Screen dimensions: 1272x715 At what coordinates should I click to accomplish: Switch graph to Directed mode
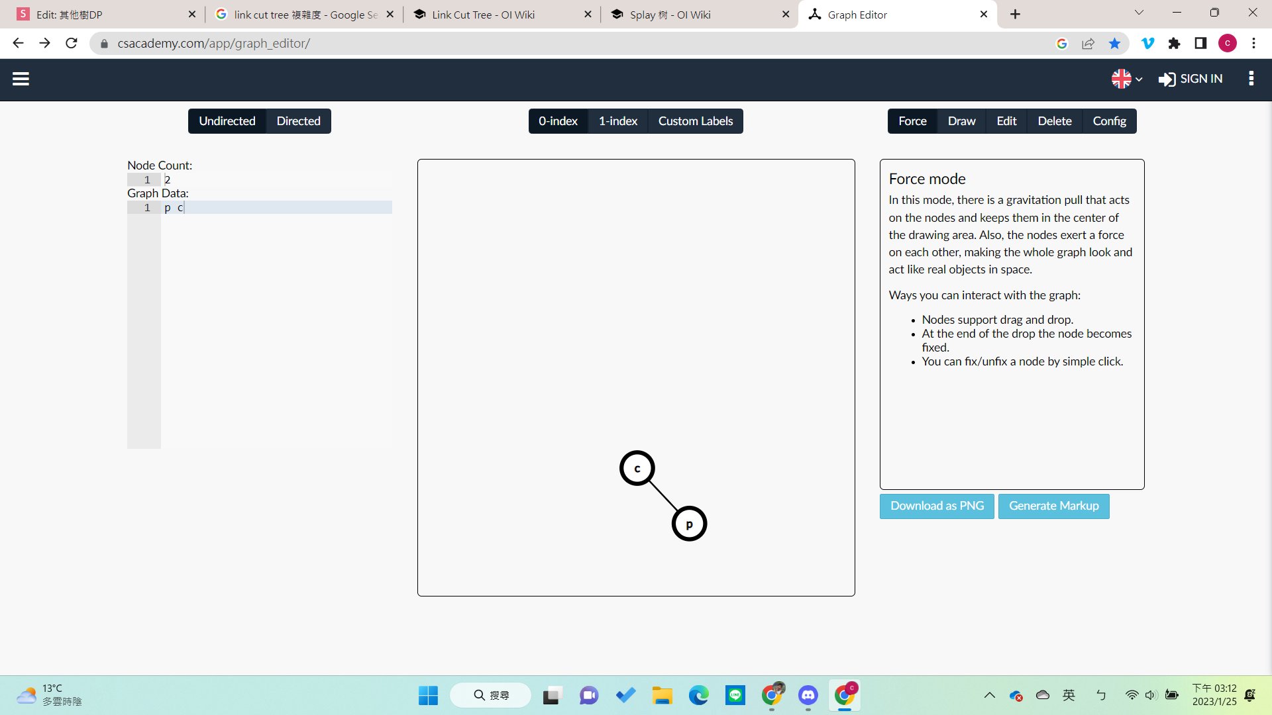coord(298,121)
